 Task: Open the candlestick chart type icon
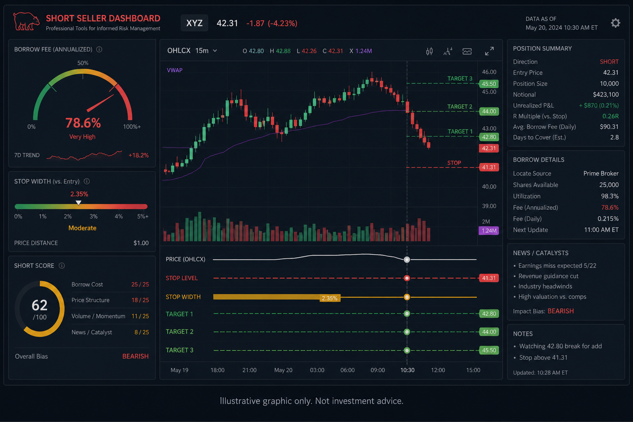[429, 51]
